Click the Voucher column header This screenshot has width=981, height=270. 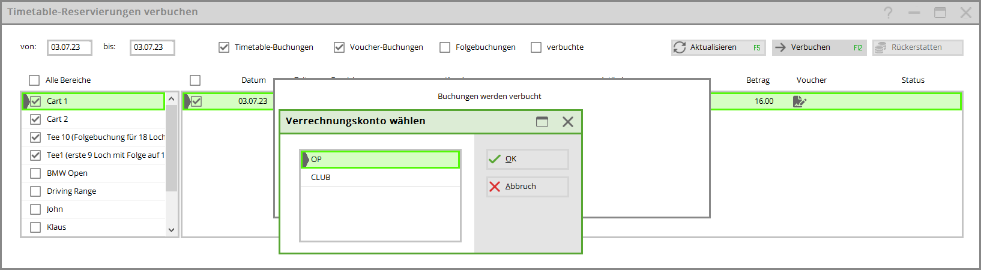pyautogui.click(x=812, y=80)
